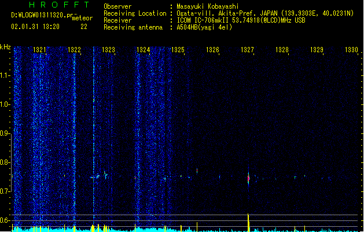
Task: Click the kHz axis unit label
Action: coord(5,47)
